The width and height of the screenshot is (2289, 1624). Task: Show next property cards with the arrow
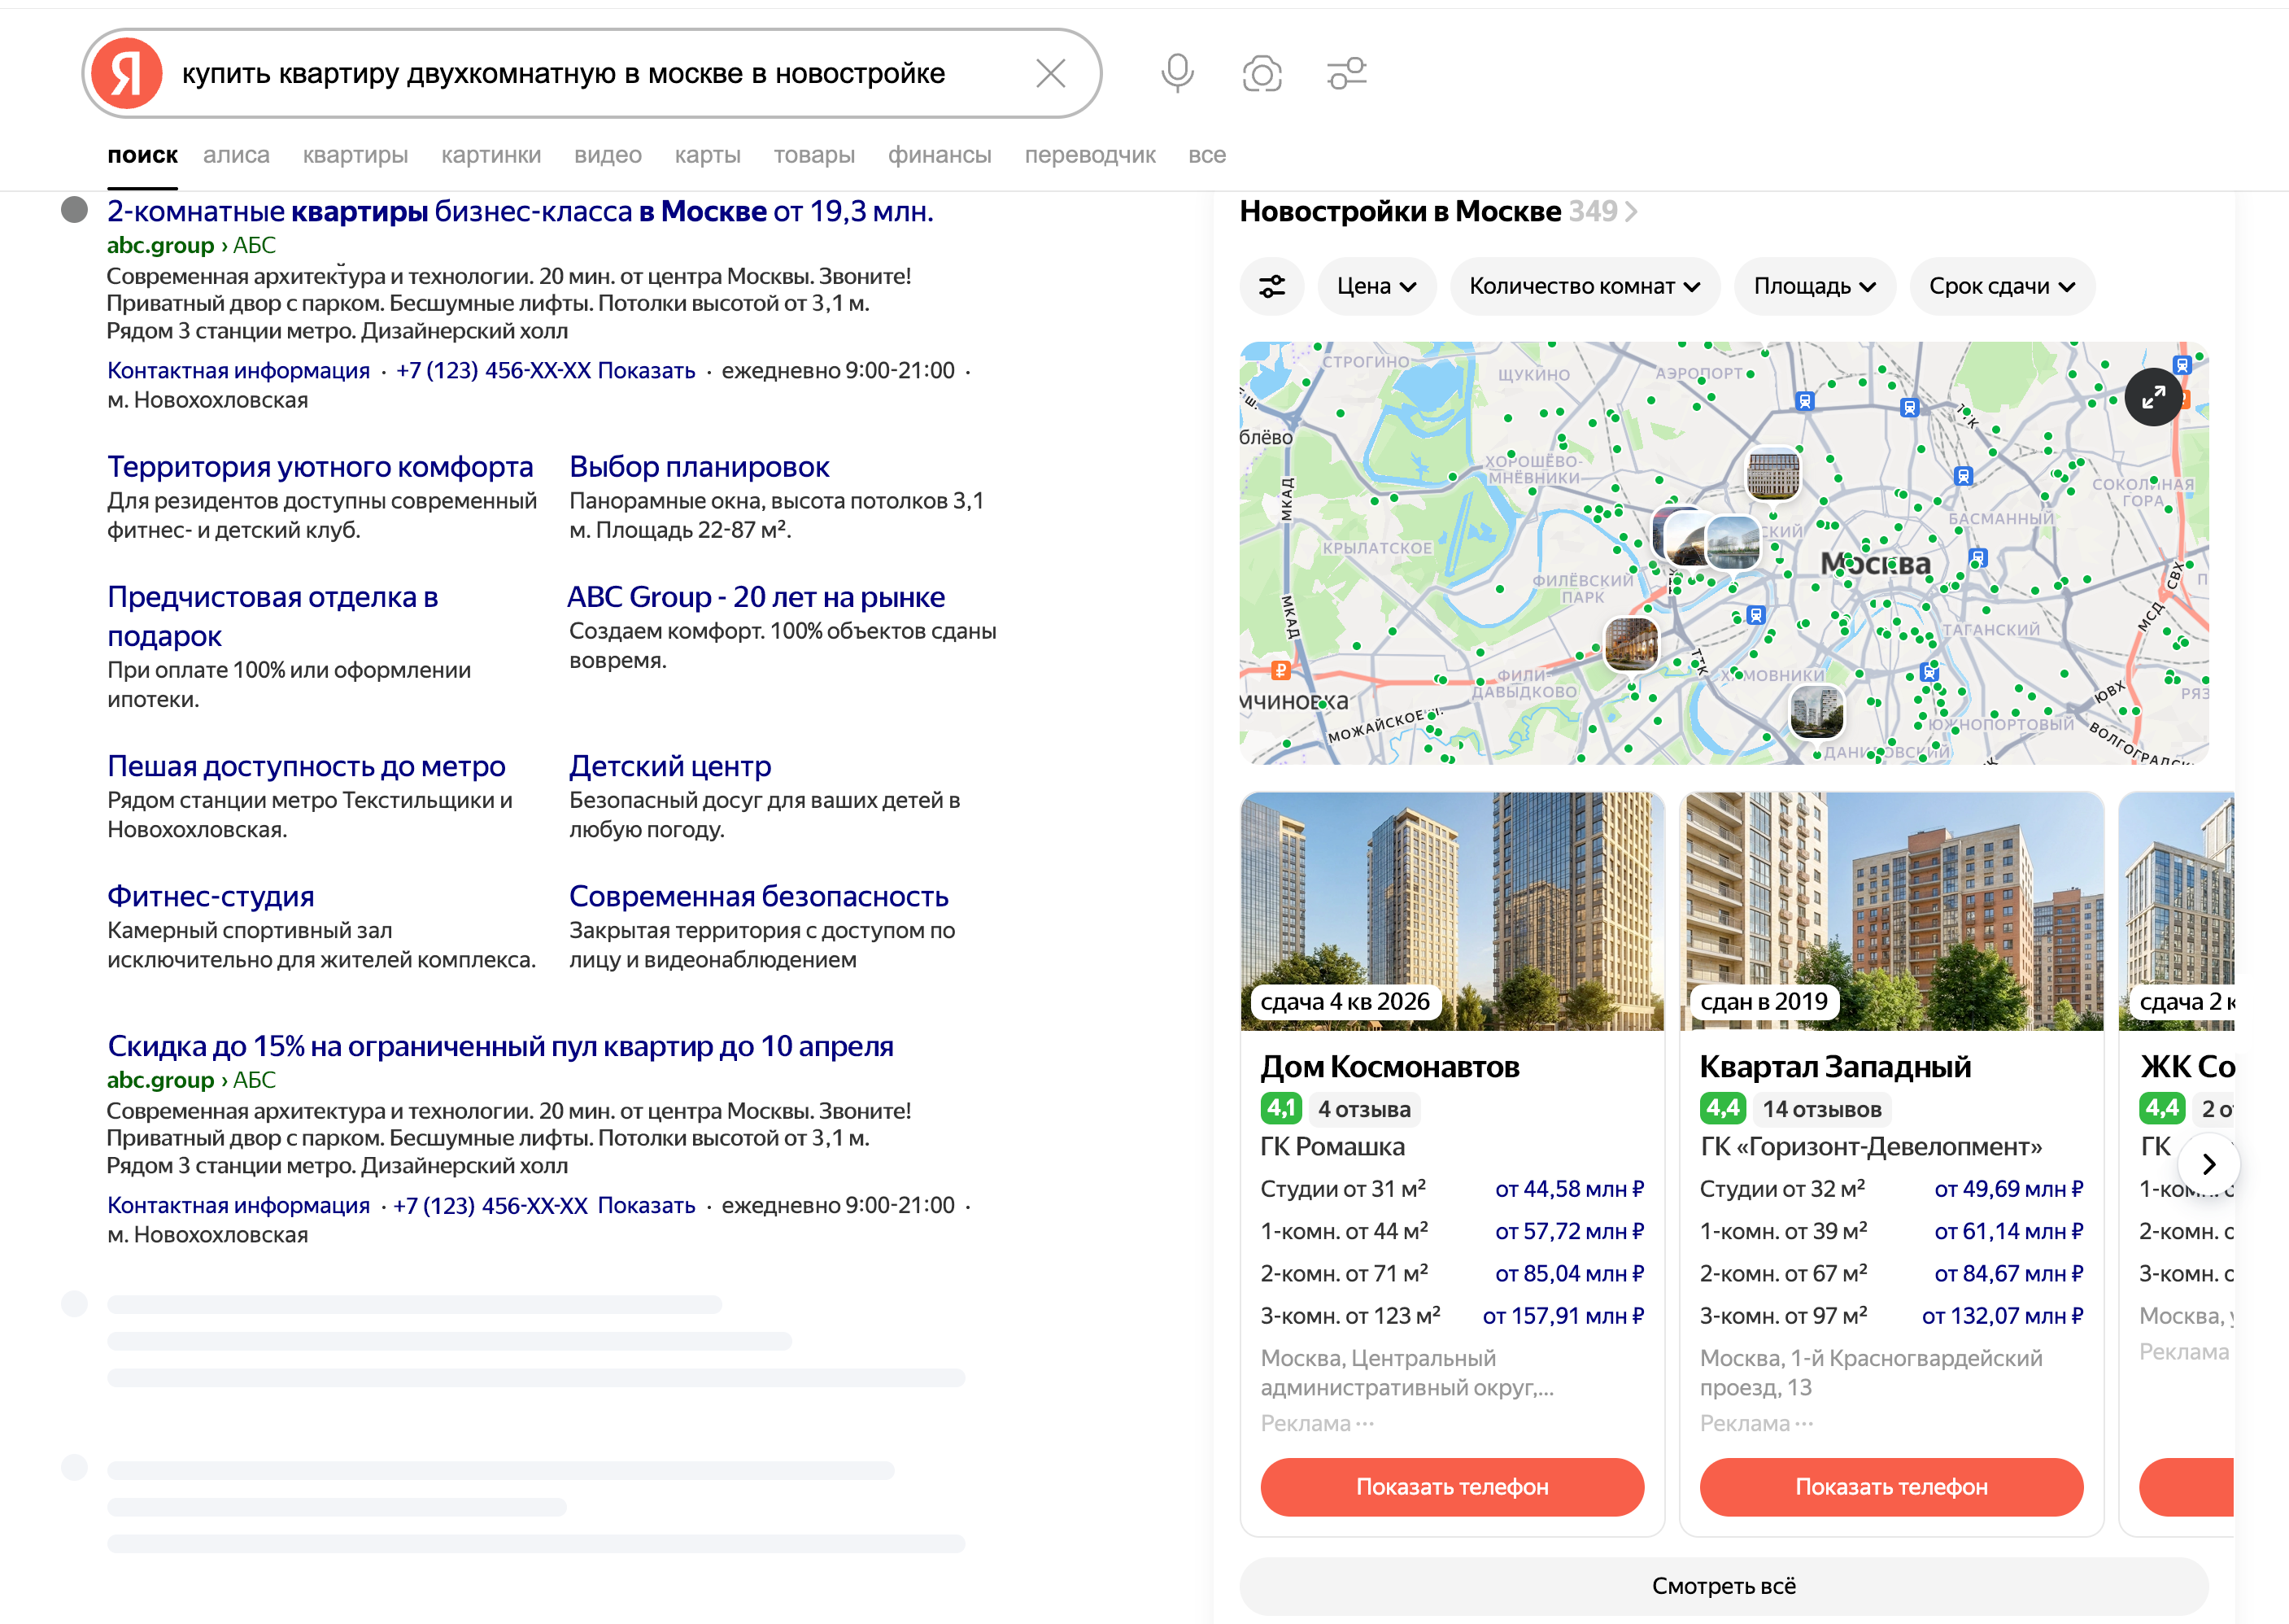(x=2209, y=1164)
